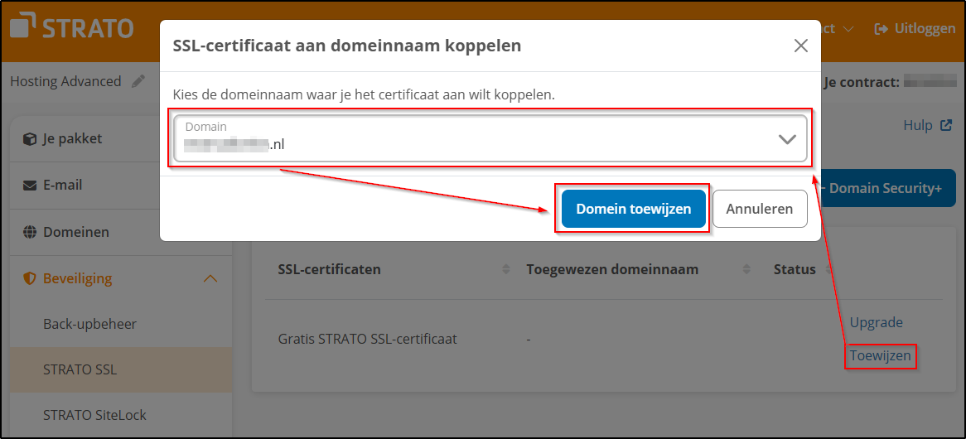Viewport: 966px width, 439px height.
Task: Sort by SSL-certificaten column arrows
Action: pyautogui.click(x=506, y=270)
